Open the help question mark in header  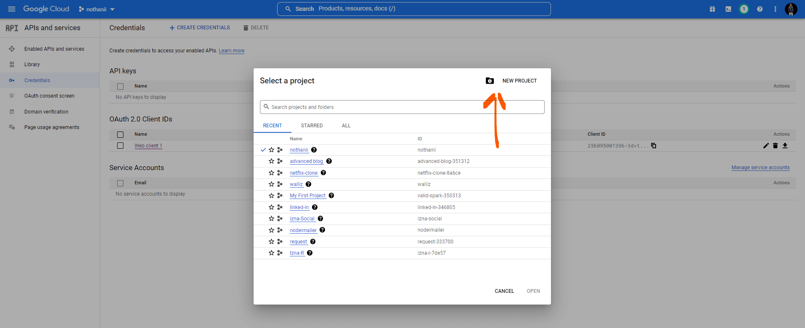760,9
